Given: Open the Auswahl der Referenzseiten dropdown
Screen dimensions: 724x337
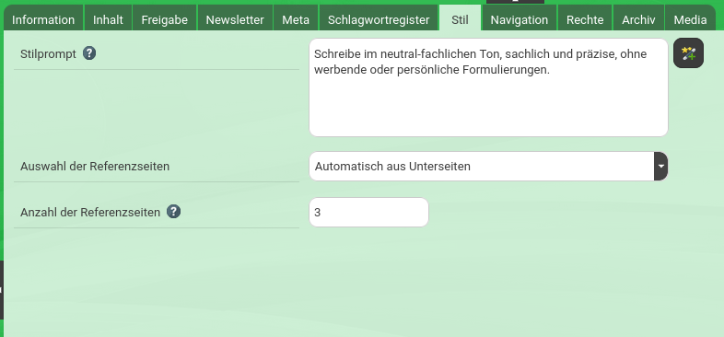Looking at the screenshot, I should point(488,166).
